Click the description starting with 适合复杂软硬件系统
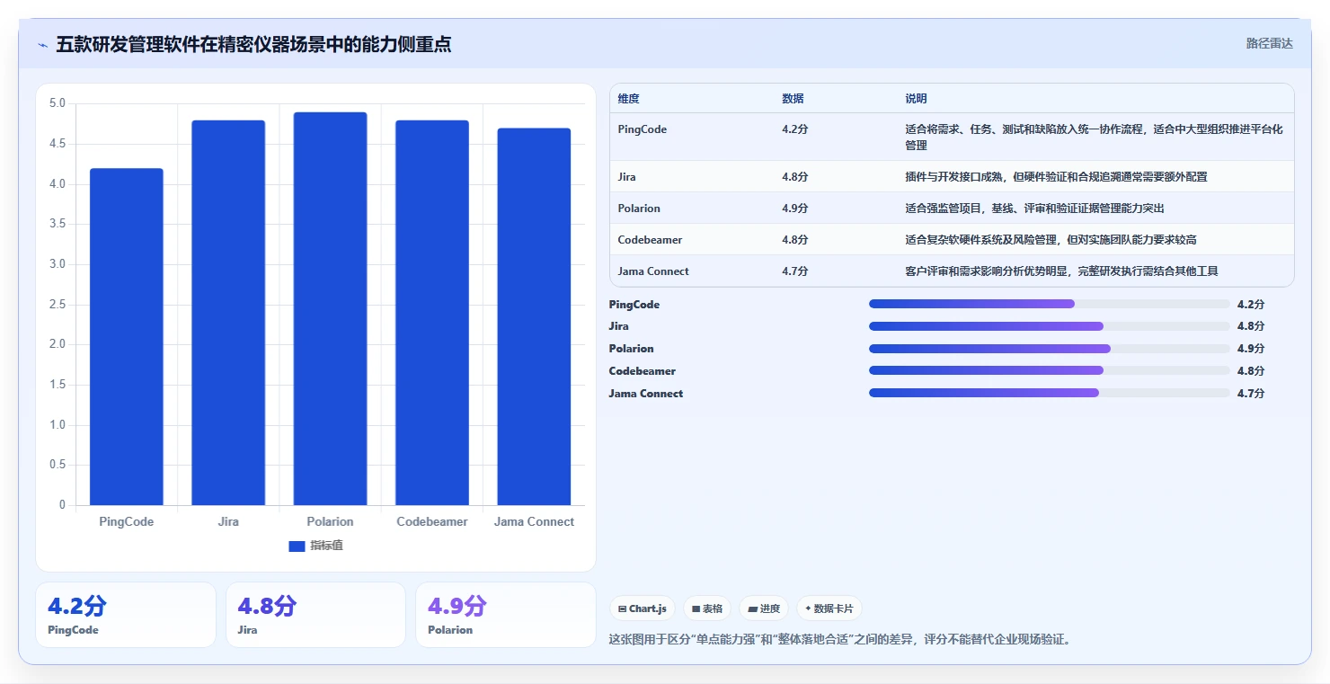The height and width of the screenshot is (684, 1330). [1051, 240]
